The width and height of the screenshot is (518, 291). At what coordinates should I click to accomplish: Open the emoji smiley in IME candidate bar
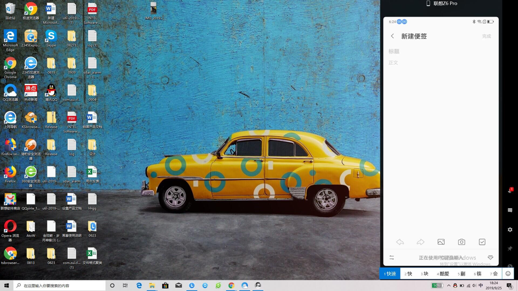click(x=508, y=274)
